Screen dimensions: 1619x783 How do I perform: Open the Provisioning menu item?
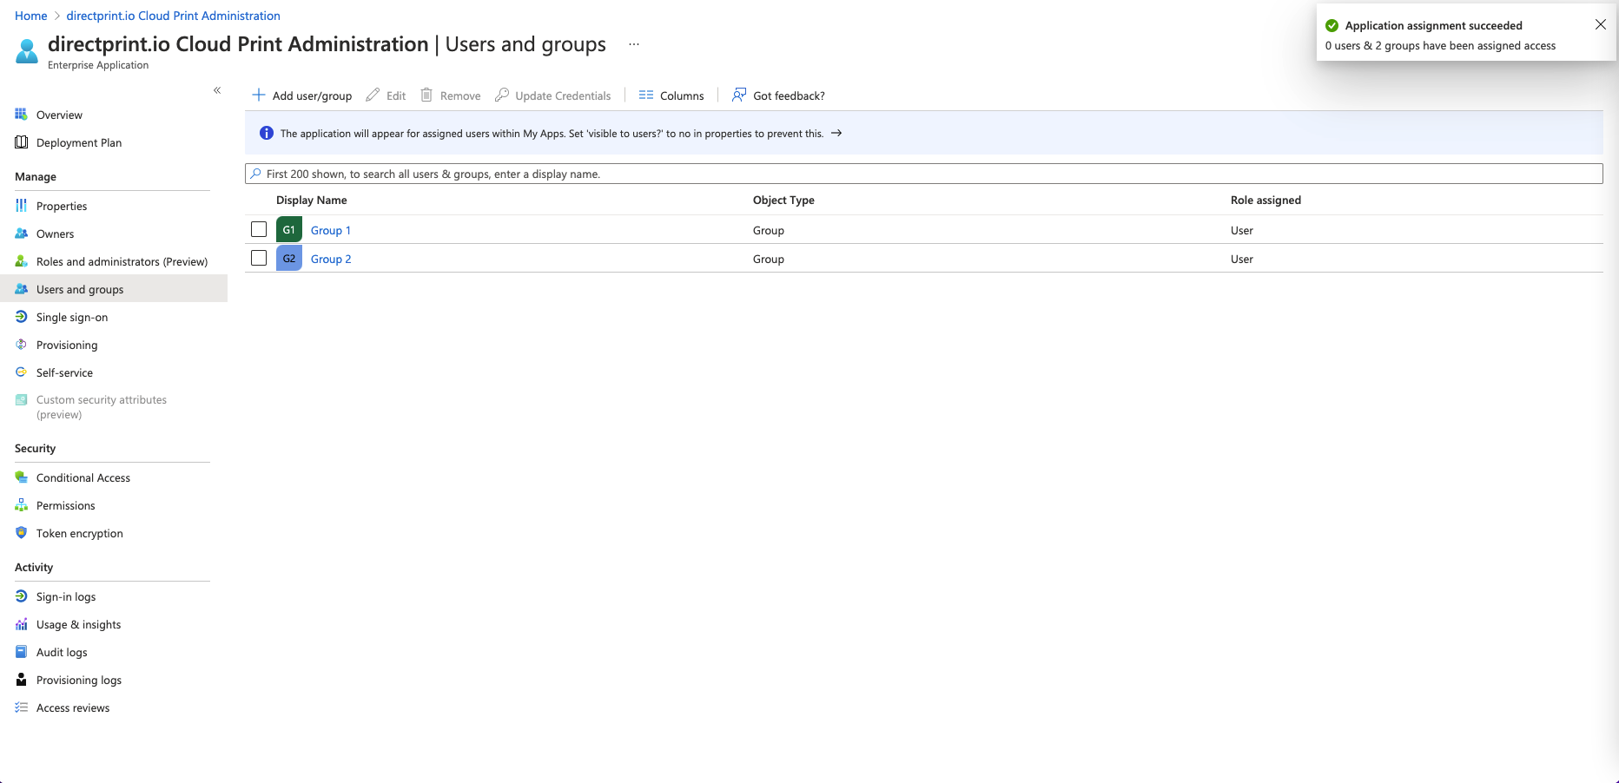tap(67, 345)
